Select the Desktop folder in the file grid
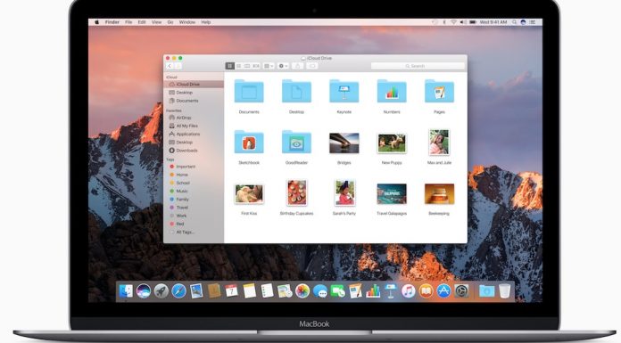621x343 pixels. (x=296, y=92)
